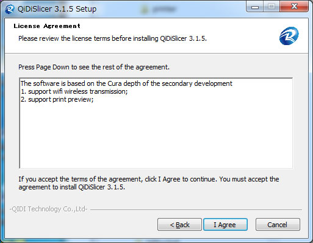
Task: Go to previous step with Back button
Action: click(x=179, y=225)
